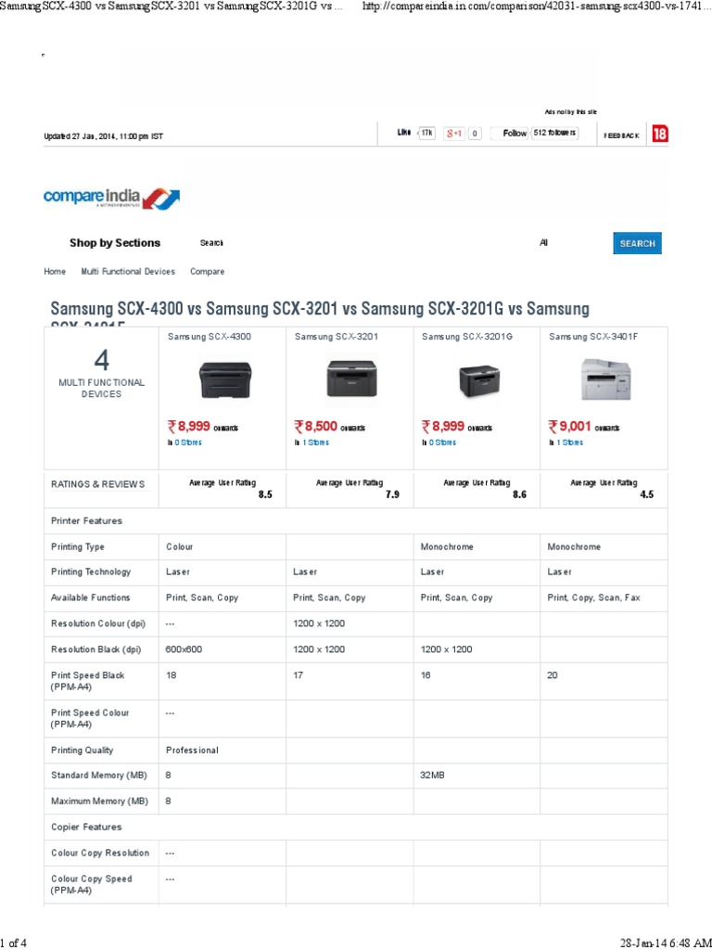
Task: Click the 600x600 black resolution cell
Action: pyautogui.click(x=184, y=649)
